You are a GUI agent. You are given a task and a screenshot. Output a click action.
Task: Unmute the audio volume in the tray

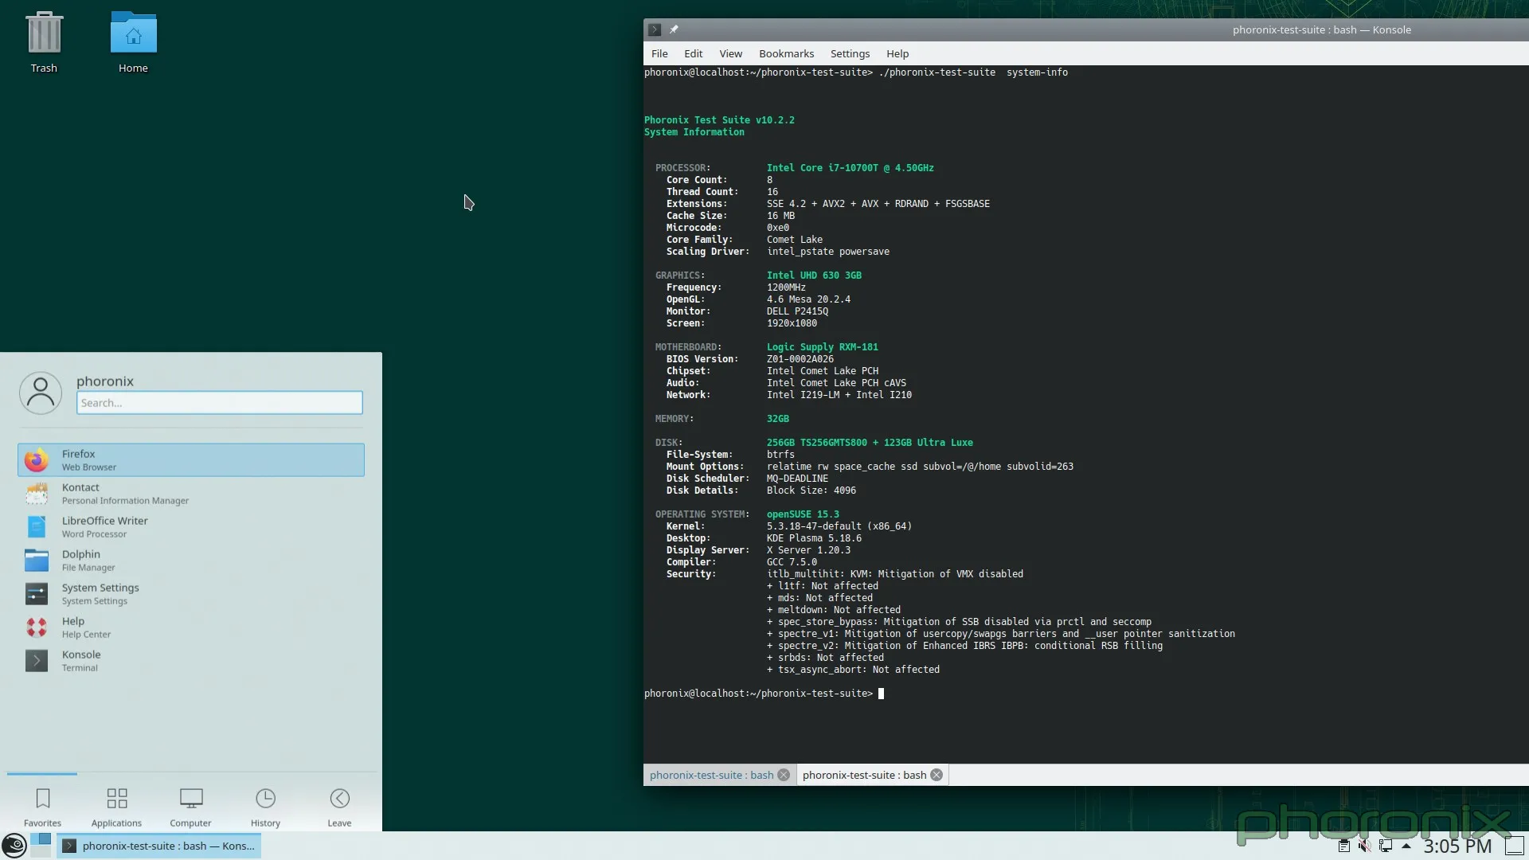[x=1365, y=846]
